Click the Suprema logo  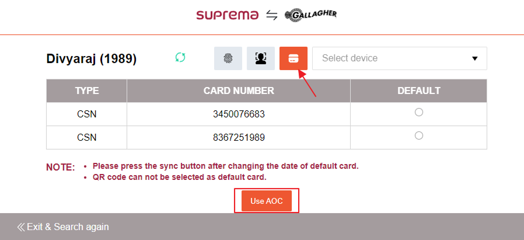pos(227,15)
